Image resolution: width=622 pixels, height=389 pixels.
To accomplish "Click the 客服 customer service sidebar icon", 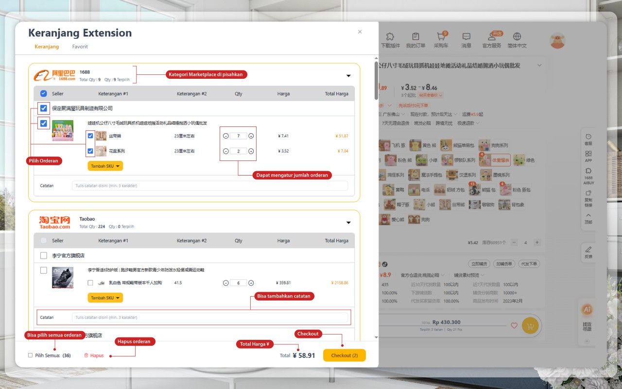I will coord(588,137).
